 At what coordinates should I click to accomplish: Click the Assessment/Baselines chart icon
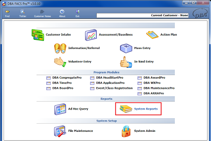pyautogui.click(x=91, y=35)
